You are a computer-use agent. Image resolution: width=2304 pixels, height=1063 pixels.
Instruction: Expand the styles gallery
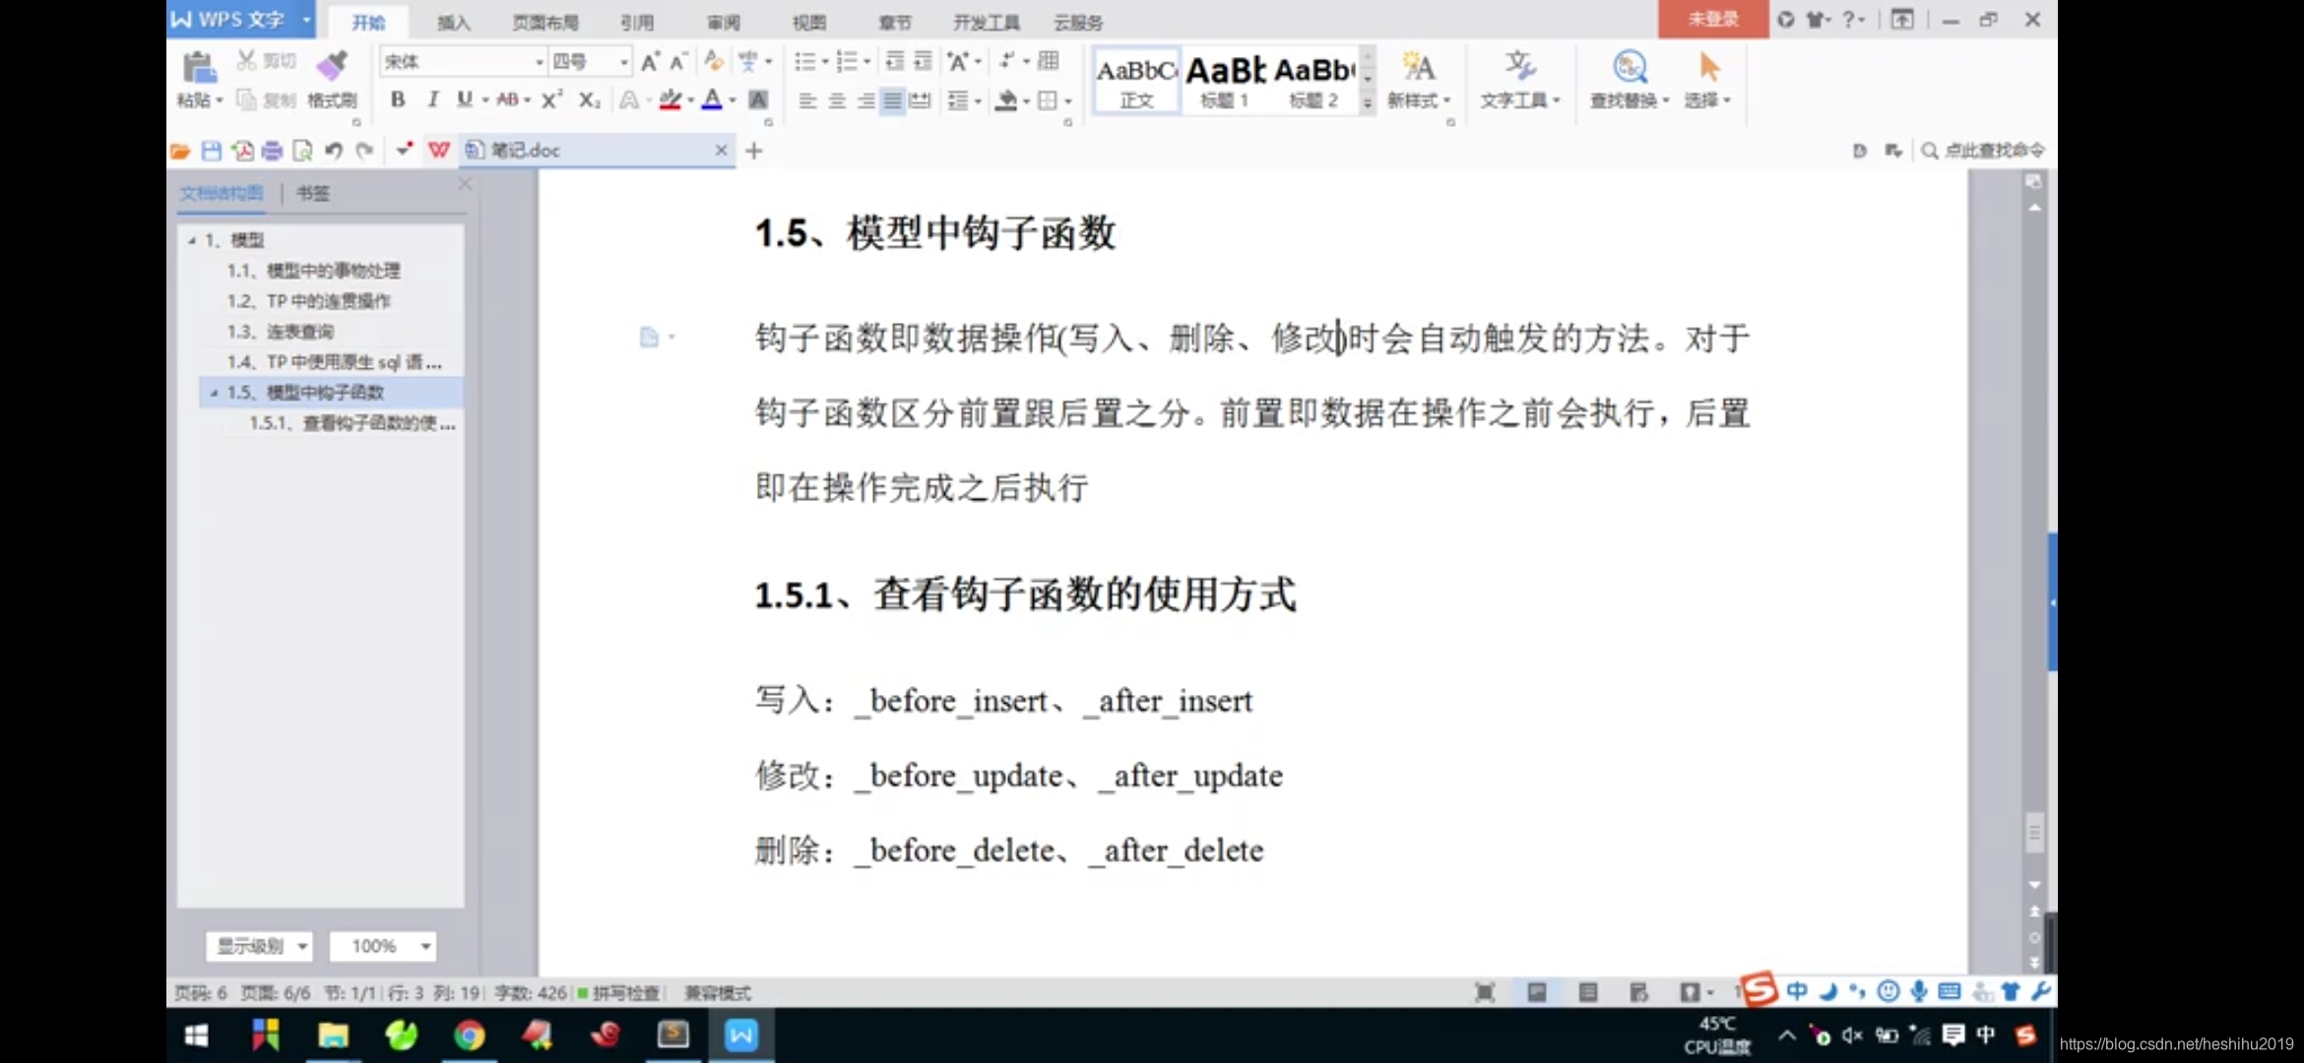1368,102
